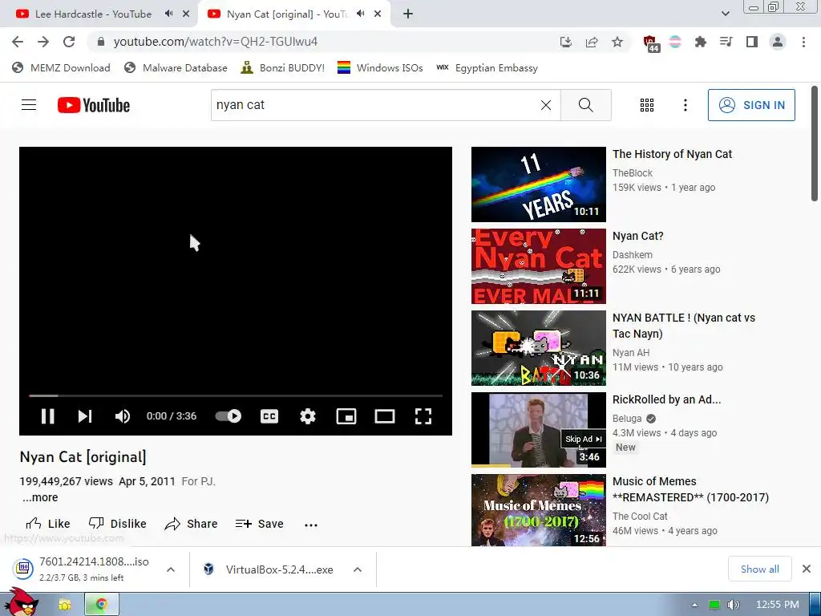The width and height of the screenshot is (821, 616).
Task: Open Windows ISOs bookmark
Action: [380, 67]
